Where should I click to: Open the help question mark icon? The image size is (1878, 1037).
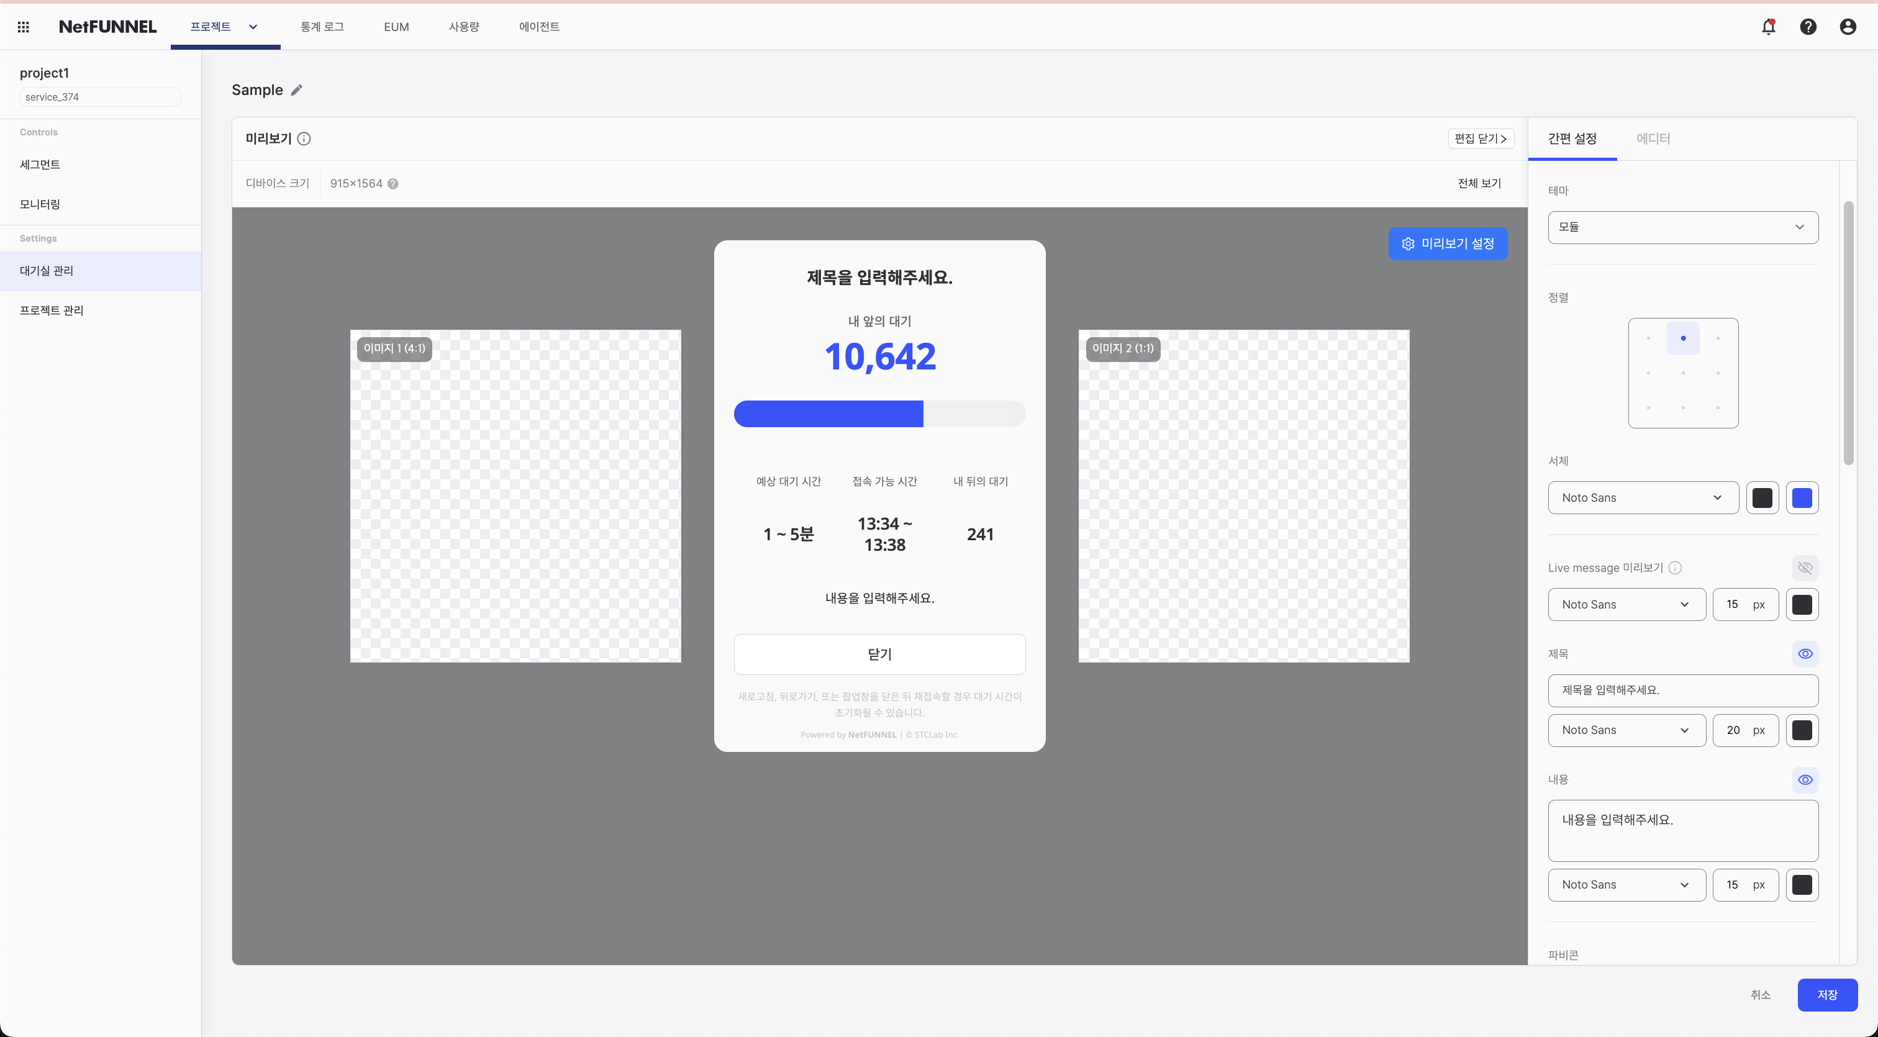pos(1808,27)
